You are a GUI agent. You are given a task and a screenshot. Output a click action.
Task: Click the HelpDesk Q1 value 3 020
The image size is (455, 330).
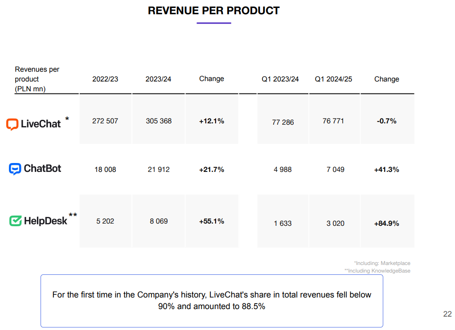pyautogui.click(x=336, y=223)
